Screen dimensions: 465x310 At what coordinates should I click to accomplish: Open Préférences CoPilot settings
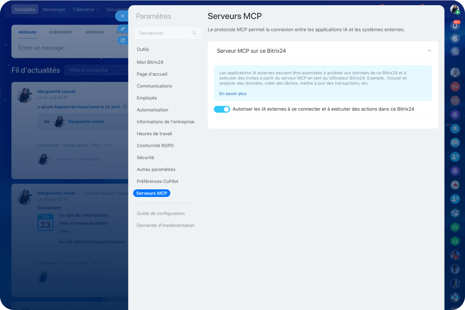158,181
